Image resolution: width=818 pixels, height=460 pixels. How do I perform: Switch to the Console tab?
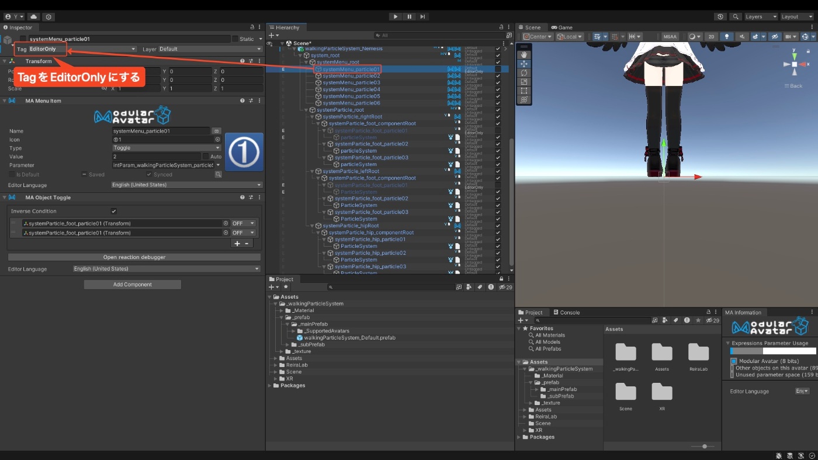point(566,313)
